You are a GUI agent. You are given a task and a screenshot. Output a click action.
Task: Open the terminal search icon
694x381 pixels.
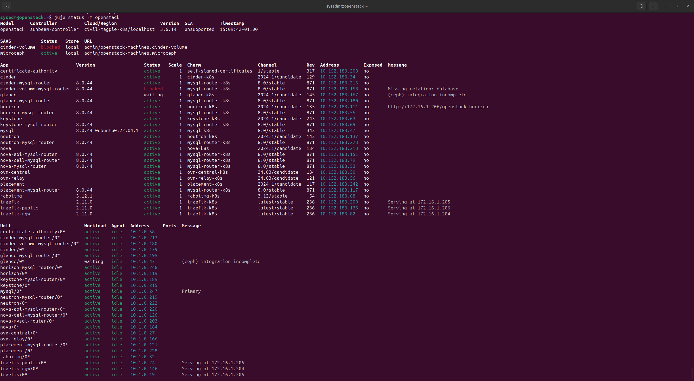click(641, 6)
